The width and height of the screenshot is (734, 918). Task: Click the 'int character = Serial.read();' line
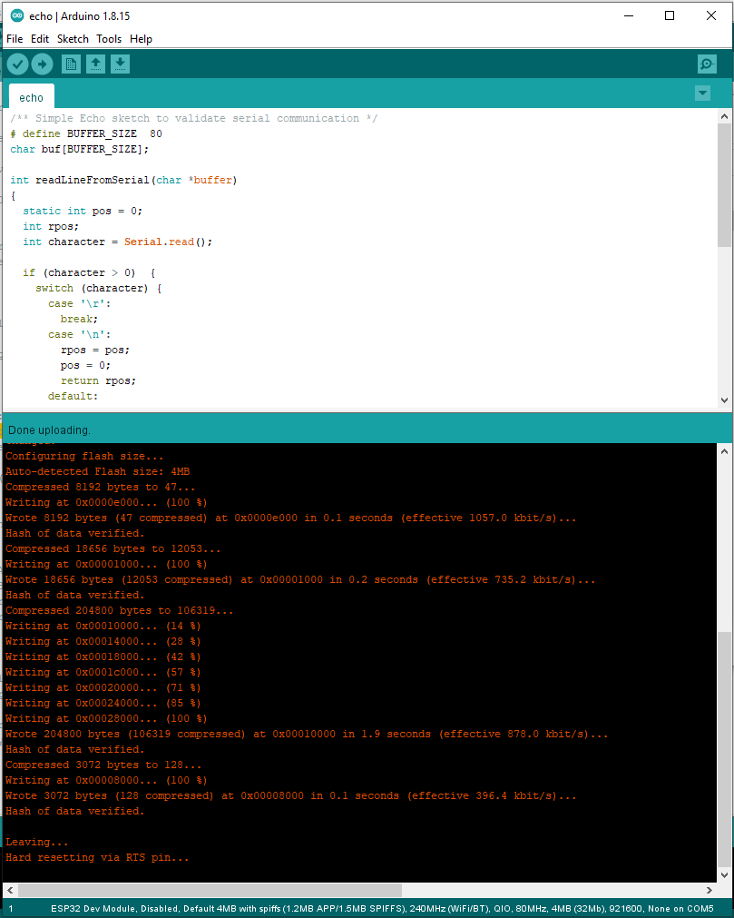point(118,242)
